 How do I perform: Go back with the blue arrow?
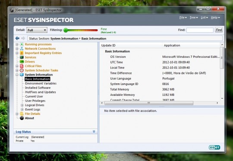17,38
